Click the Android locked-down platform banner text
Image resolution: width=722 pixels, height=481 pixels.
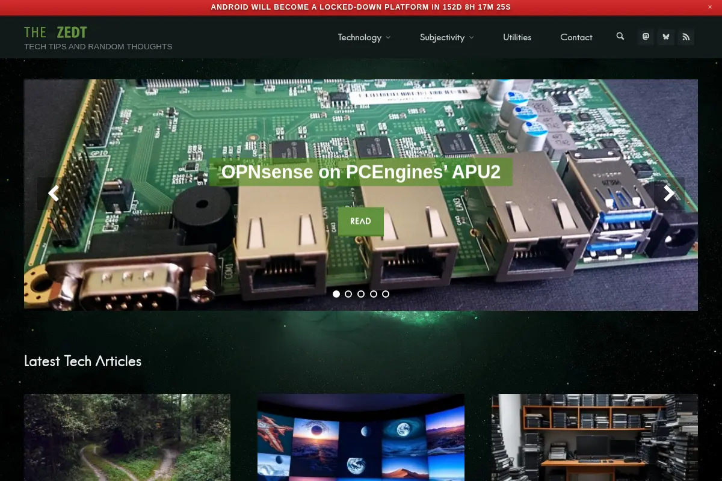361,7
